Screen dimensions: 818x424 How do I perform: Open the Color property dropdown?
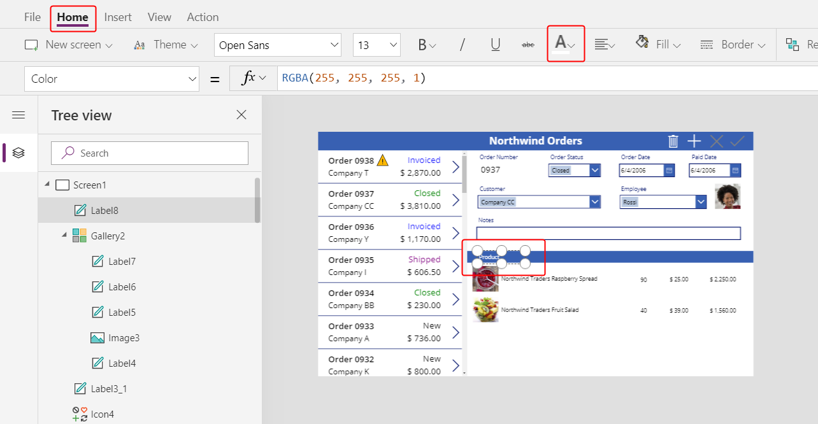(111, 79)
